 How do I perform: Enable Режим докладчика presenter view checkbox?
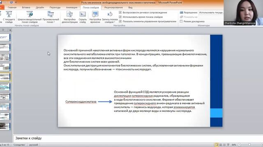181,21
